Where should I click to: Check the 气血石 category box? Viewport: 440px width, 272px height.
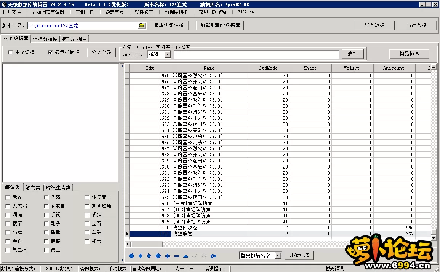coord(8,250)
